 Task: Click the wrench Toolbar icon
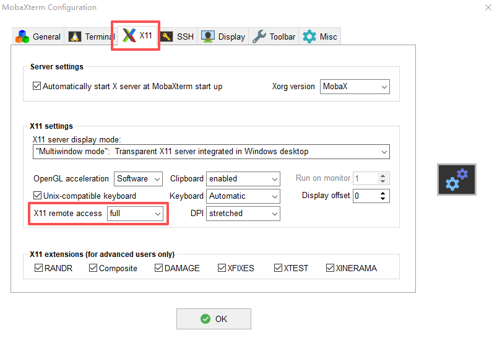click(259, 37)
